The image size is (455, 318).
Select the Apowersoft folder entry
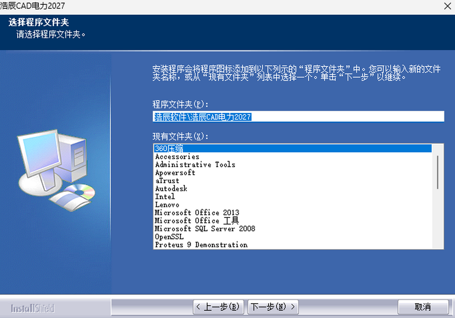[292, 172]
